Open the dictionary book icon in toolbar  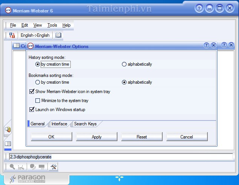pos(58,35)
